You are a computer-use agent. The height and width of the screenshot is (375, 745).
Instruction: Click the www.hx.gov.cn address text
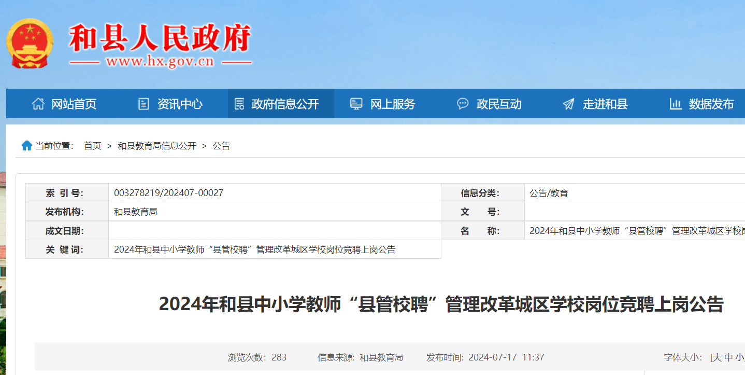[160, 61]
